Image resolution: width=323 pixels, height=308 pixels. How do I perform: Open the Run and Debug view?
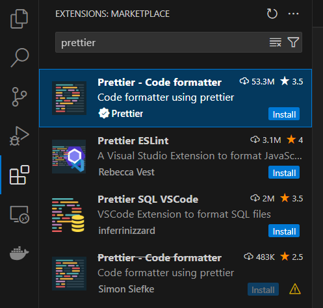tap(19, 136)
